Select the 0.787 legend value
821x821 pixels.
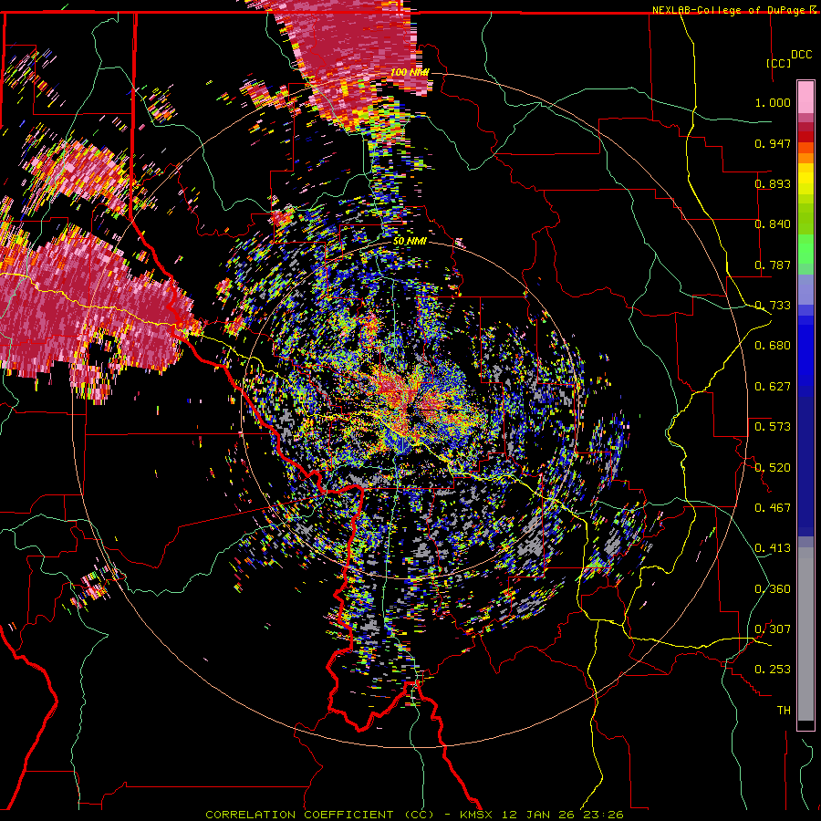pos(773,265)
